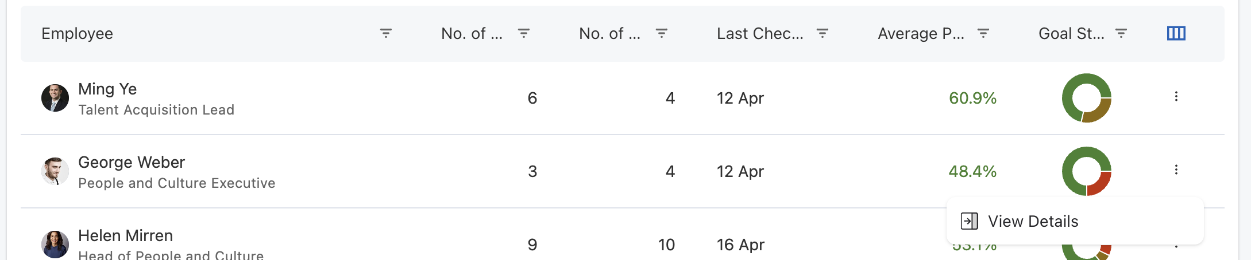
Task: Open the Employee column filter
Action: (386, 34)
